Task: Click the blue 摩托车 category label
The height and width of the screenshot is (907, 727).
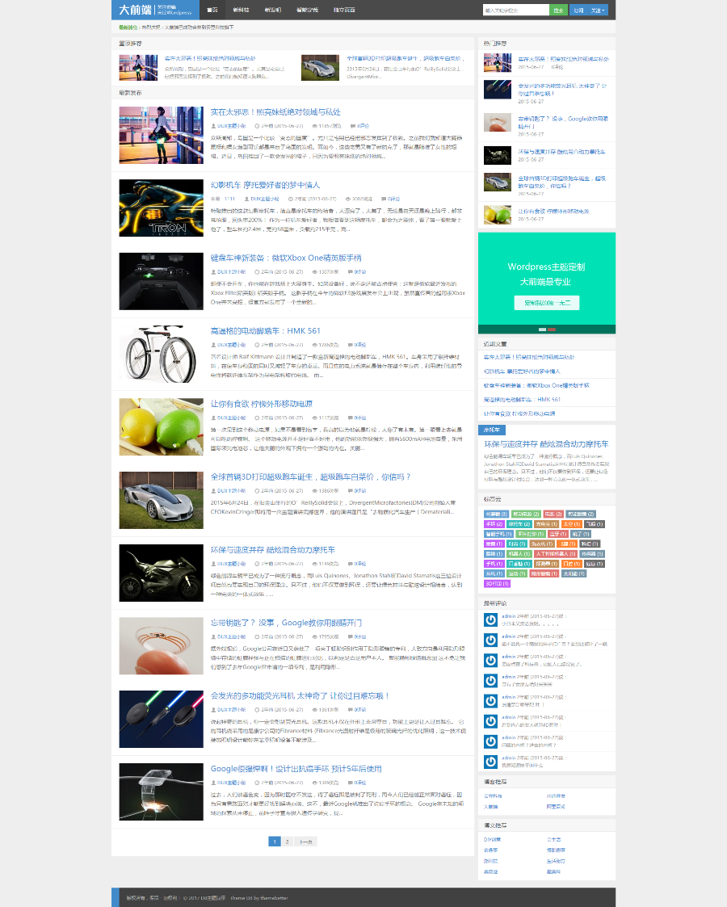Action: [x=492, y=430]
